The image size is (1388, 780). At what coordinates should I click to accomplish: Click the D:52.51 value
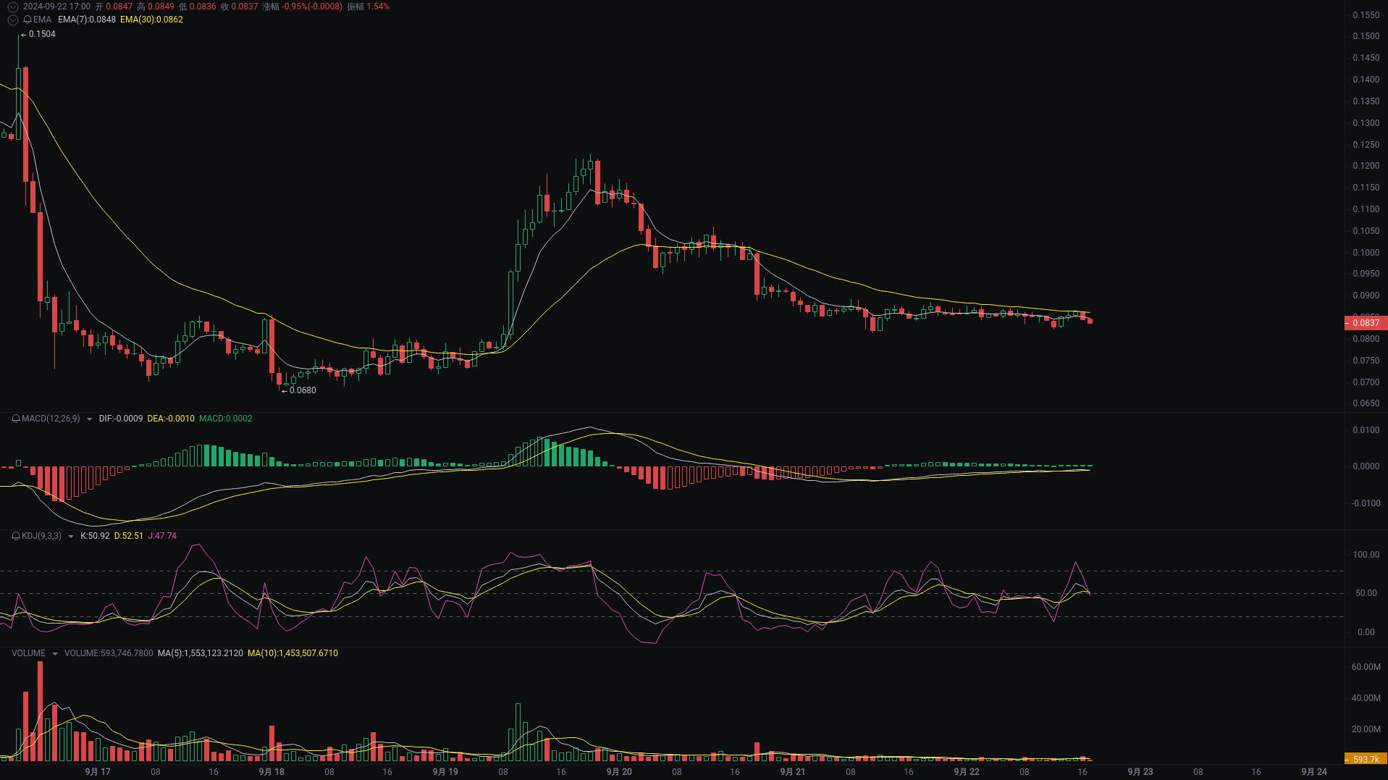coord(129,536)
